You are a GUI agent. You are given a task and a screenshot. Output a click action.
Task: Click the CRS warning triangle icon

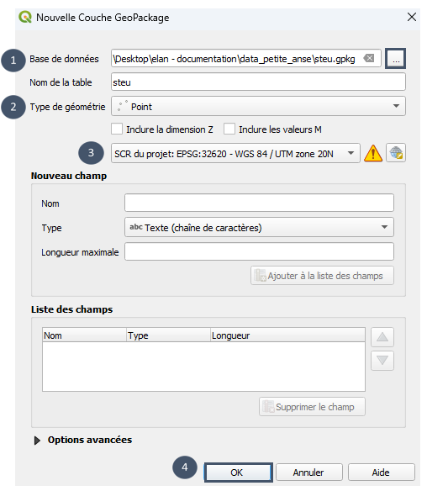pyautogui.click(x=373, y=153)
